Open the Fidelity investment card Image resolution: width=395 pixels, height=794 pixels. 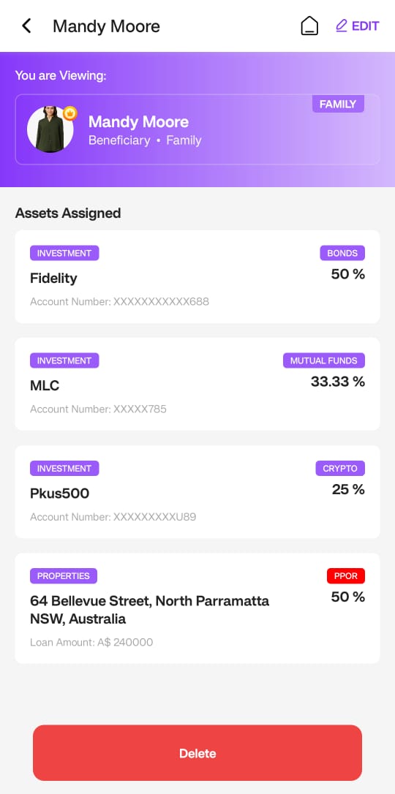pyautogui.click(x=197, y=276)
